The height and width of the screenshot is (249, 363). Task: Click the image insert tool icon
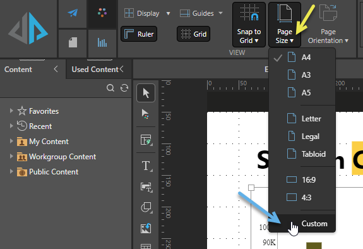coord(146,228)
